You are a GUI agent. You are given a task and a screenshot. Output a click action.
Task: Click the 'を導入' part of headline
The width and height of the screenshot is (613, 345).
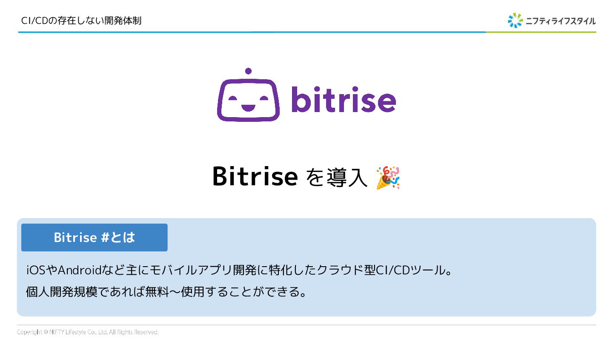tap(337, 178)
